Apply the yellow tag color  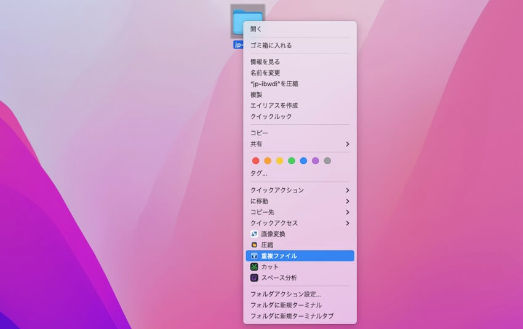pos(279,161)
